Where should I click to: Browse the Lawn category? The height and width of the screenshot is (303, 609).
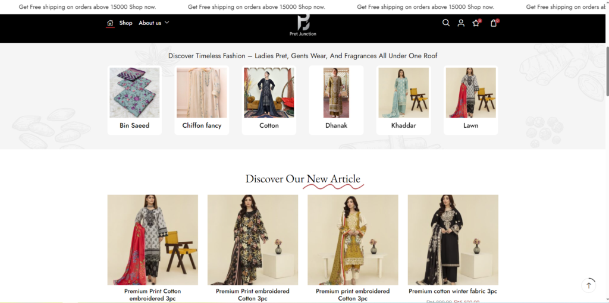coord(470,100)
